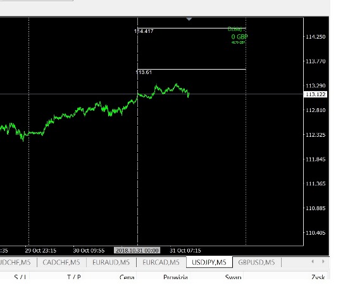Click the 31 Oct 07:15 time label

[185, 251]
